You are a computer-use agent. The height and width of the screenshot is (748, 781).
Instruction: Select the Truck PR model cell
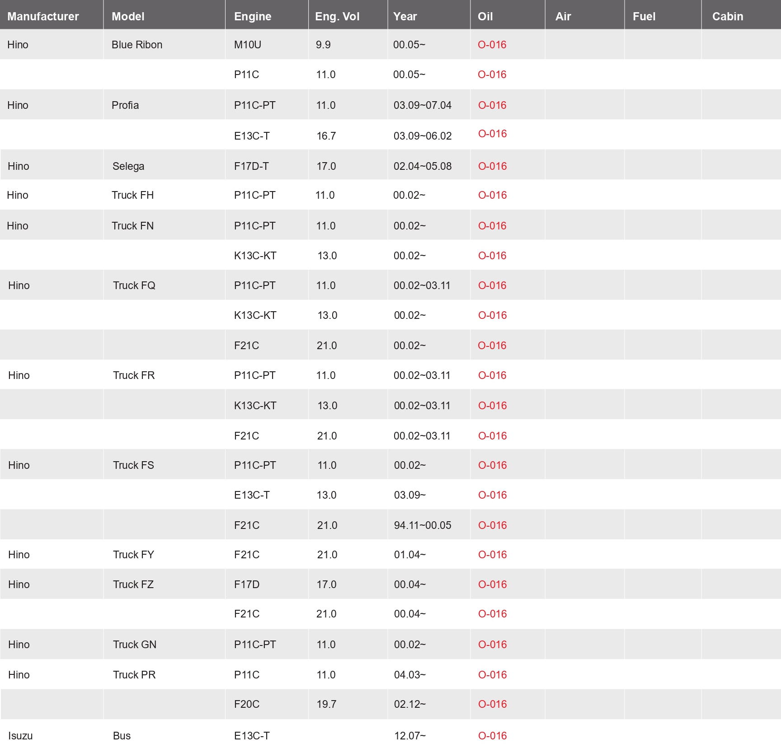134,675
